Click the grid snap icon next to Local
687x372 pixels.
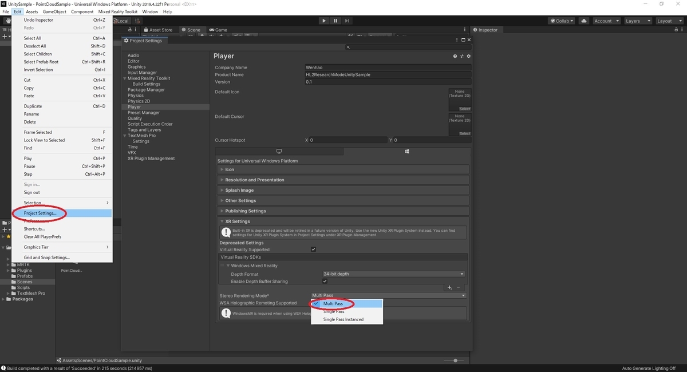click(138, 21)
